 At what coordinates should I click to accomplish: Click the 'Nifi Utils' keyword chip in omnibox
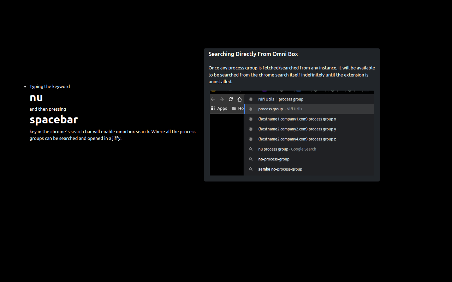pyautogui.click(x=266, y=99)
